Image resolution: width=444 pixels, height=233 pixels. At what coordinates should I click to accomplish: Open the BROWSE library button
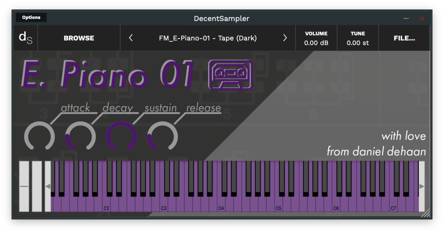click(x=79, y=38)
